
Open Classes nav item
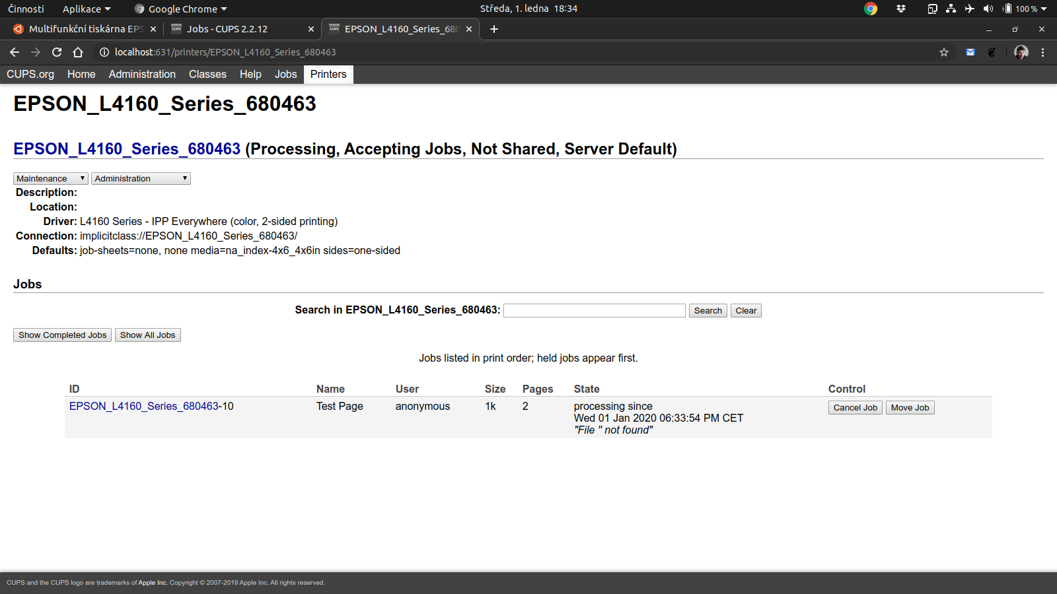point(207,75)
